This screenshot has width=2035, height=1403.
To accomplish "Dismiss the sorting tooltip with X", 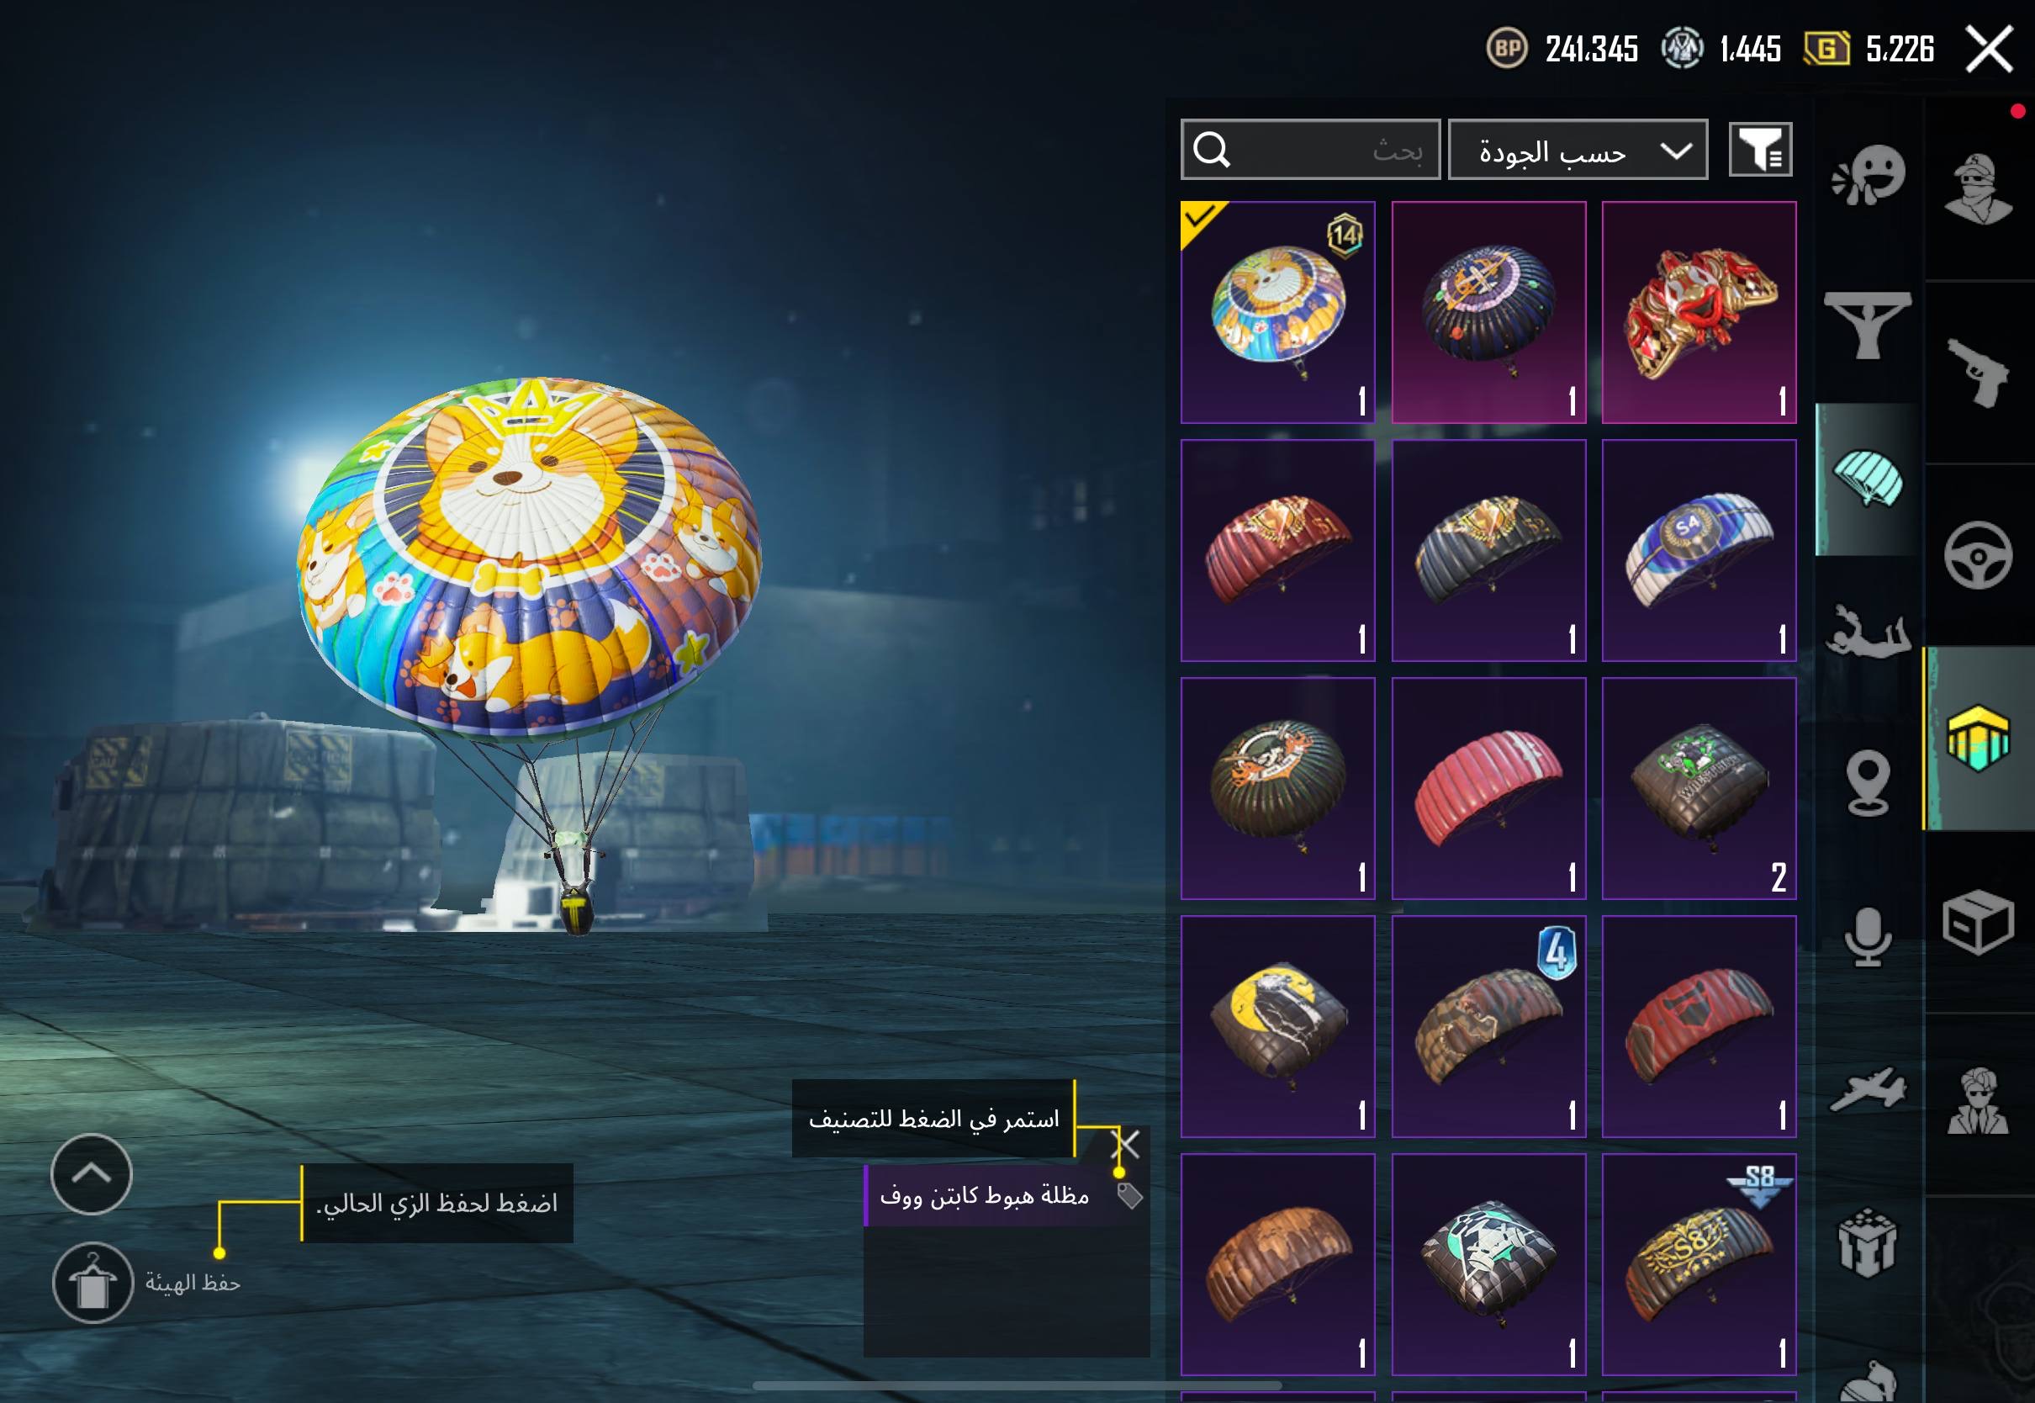I will pos(1126,1144).
